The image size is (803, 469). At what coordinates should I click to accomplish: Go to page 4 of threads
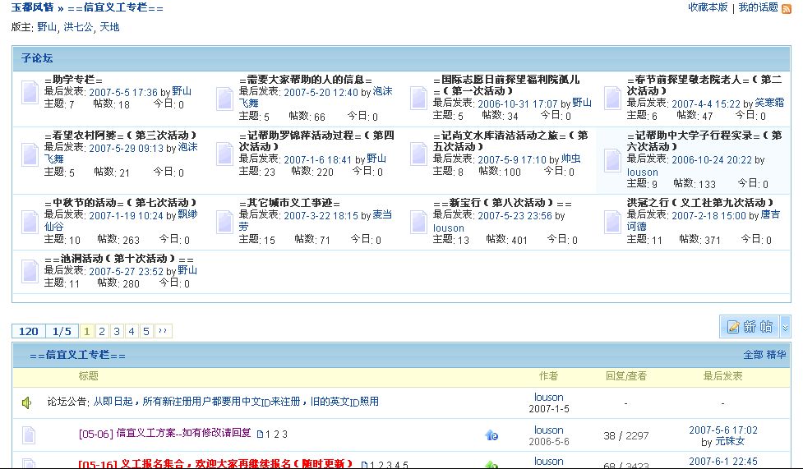pos(132,331)
